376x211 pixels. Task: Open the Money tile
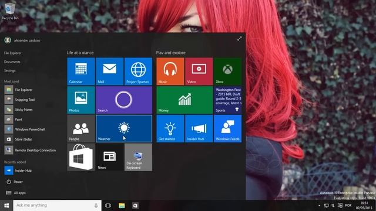pos(184,100)
